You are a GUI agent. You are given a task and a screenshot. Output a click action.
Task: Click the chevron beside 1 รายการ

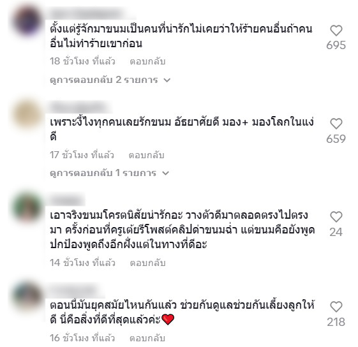point(165,173)
